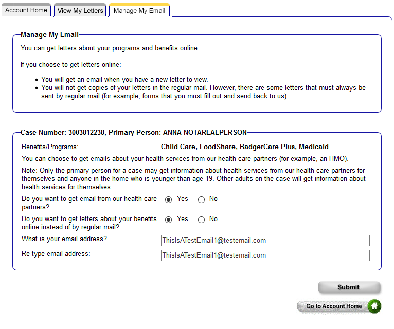
Task: Open the View My Letters tab
Action: [80, 10]
